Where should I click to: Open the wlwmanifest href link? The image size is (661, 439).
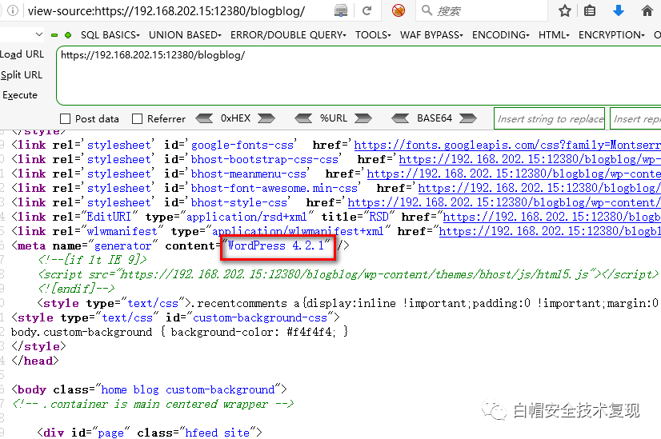click(550, 231)
